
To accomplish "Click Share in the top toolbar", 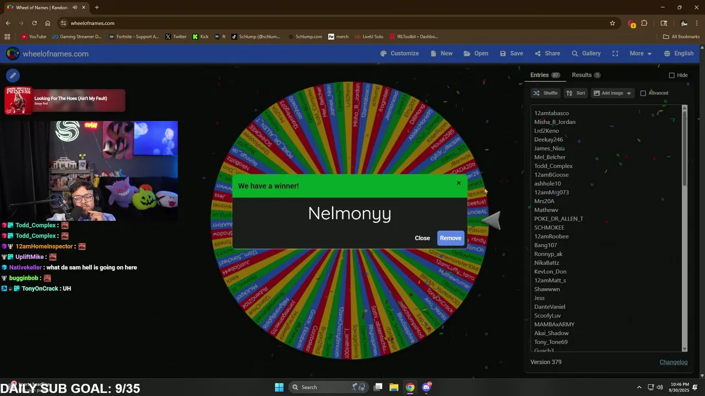I will click(x=547, y=53).
